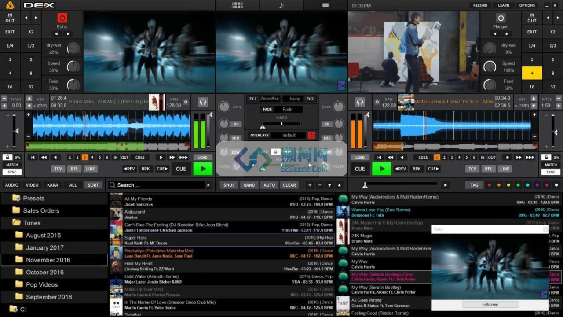This screenshot has width=563, height=317.
Task: Click left deck zoom-in plus on waveform
Action: 29,115
